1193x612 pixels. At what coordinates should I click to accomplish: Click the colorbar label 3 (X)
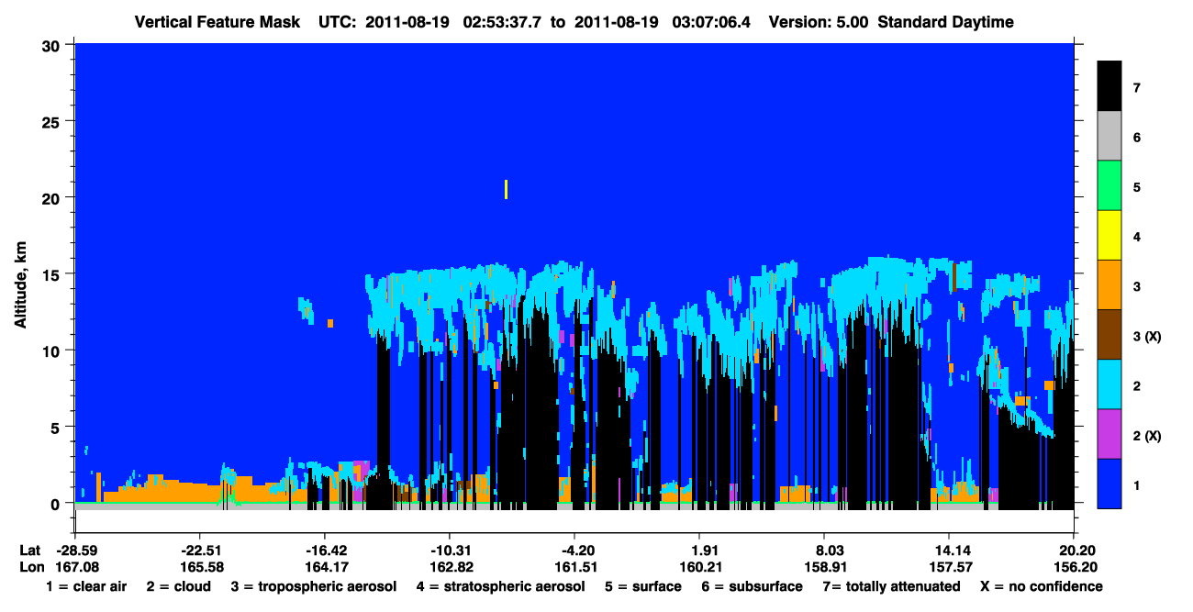[1147, 337]
